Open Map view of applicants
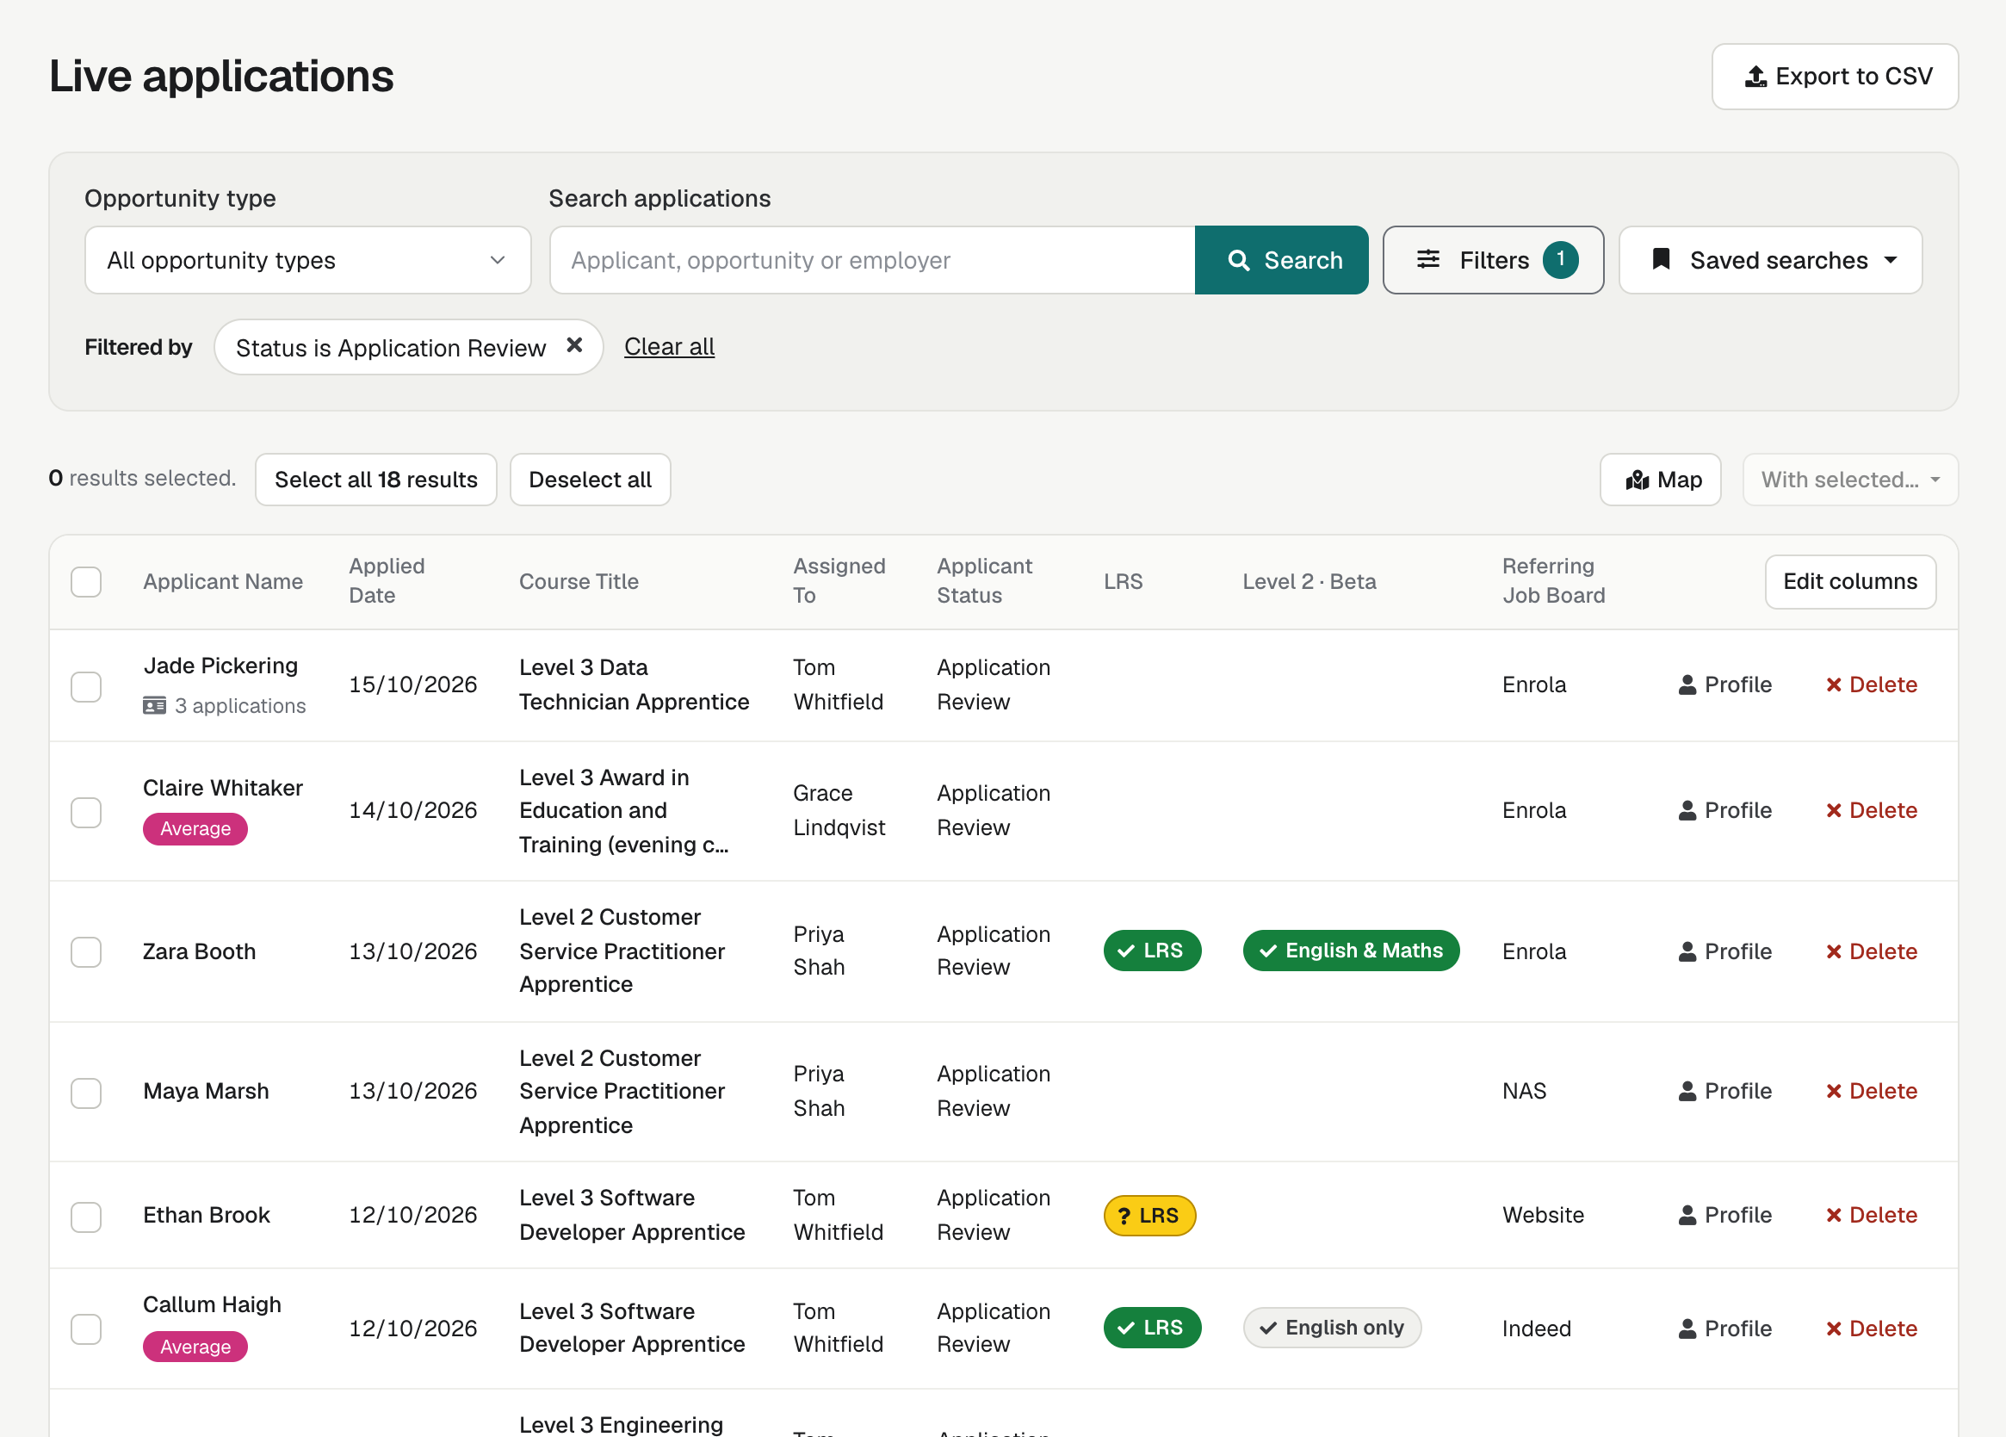 coord(1660,480)
